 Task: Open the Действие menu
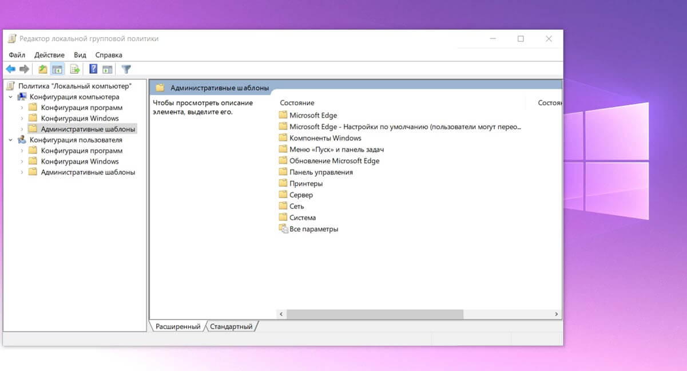[x=50, y=55]
